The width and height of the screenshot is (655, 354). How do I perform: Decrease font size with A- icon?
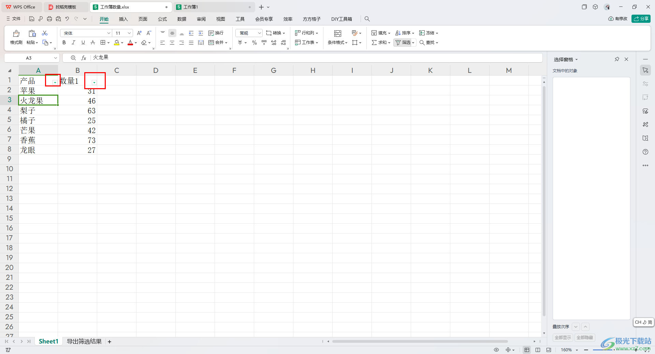[149, 33]
